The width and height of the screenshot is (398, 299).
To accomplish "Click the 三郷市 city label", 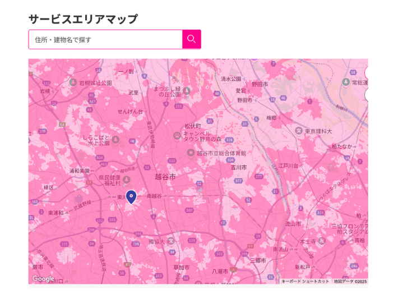I will [x=258, y=260].
